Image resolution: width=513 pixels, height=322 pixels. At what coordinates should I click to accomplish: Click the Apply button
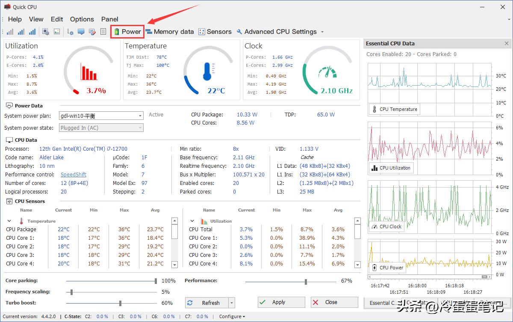coord(281,302)
